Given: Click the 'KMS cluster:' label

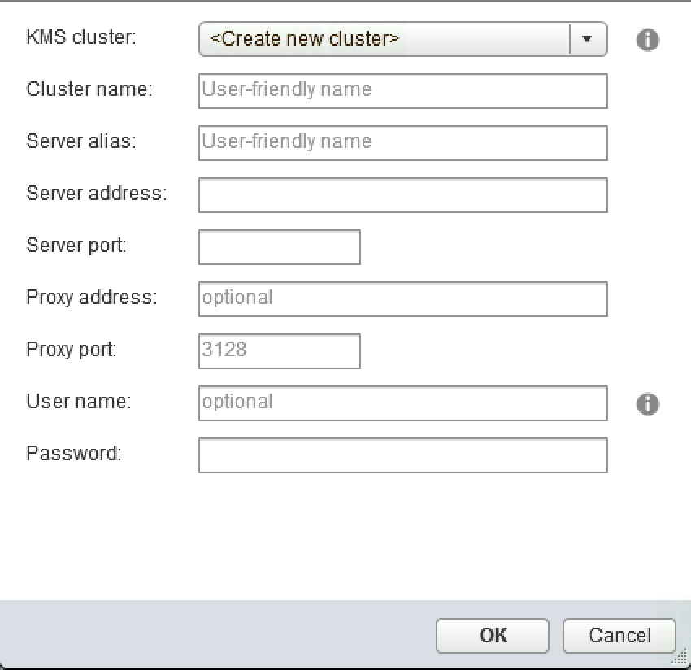Looking at the screenshot, I should tap(80, 37).
